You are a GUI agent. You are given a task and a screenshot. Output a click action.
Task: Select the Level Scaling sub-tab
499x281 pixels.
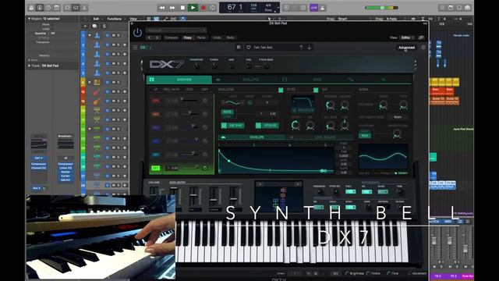coord(320,137)
